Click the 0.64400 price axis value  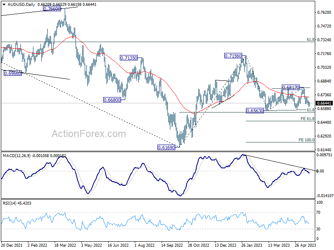[324, 122]
